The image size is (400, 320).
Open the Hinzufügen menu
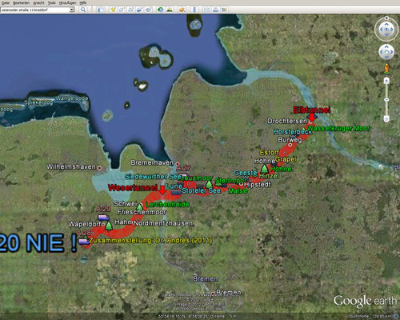(x=67, y=2)
